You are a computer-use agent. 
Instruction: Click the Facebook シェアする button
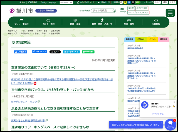click(39, 52)
